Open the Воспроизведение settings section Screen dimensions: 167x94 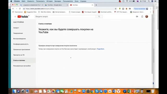[x=20, y=39]
